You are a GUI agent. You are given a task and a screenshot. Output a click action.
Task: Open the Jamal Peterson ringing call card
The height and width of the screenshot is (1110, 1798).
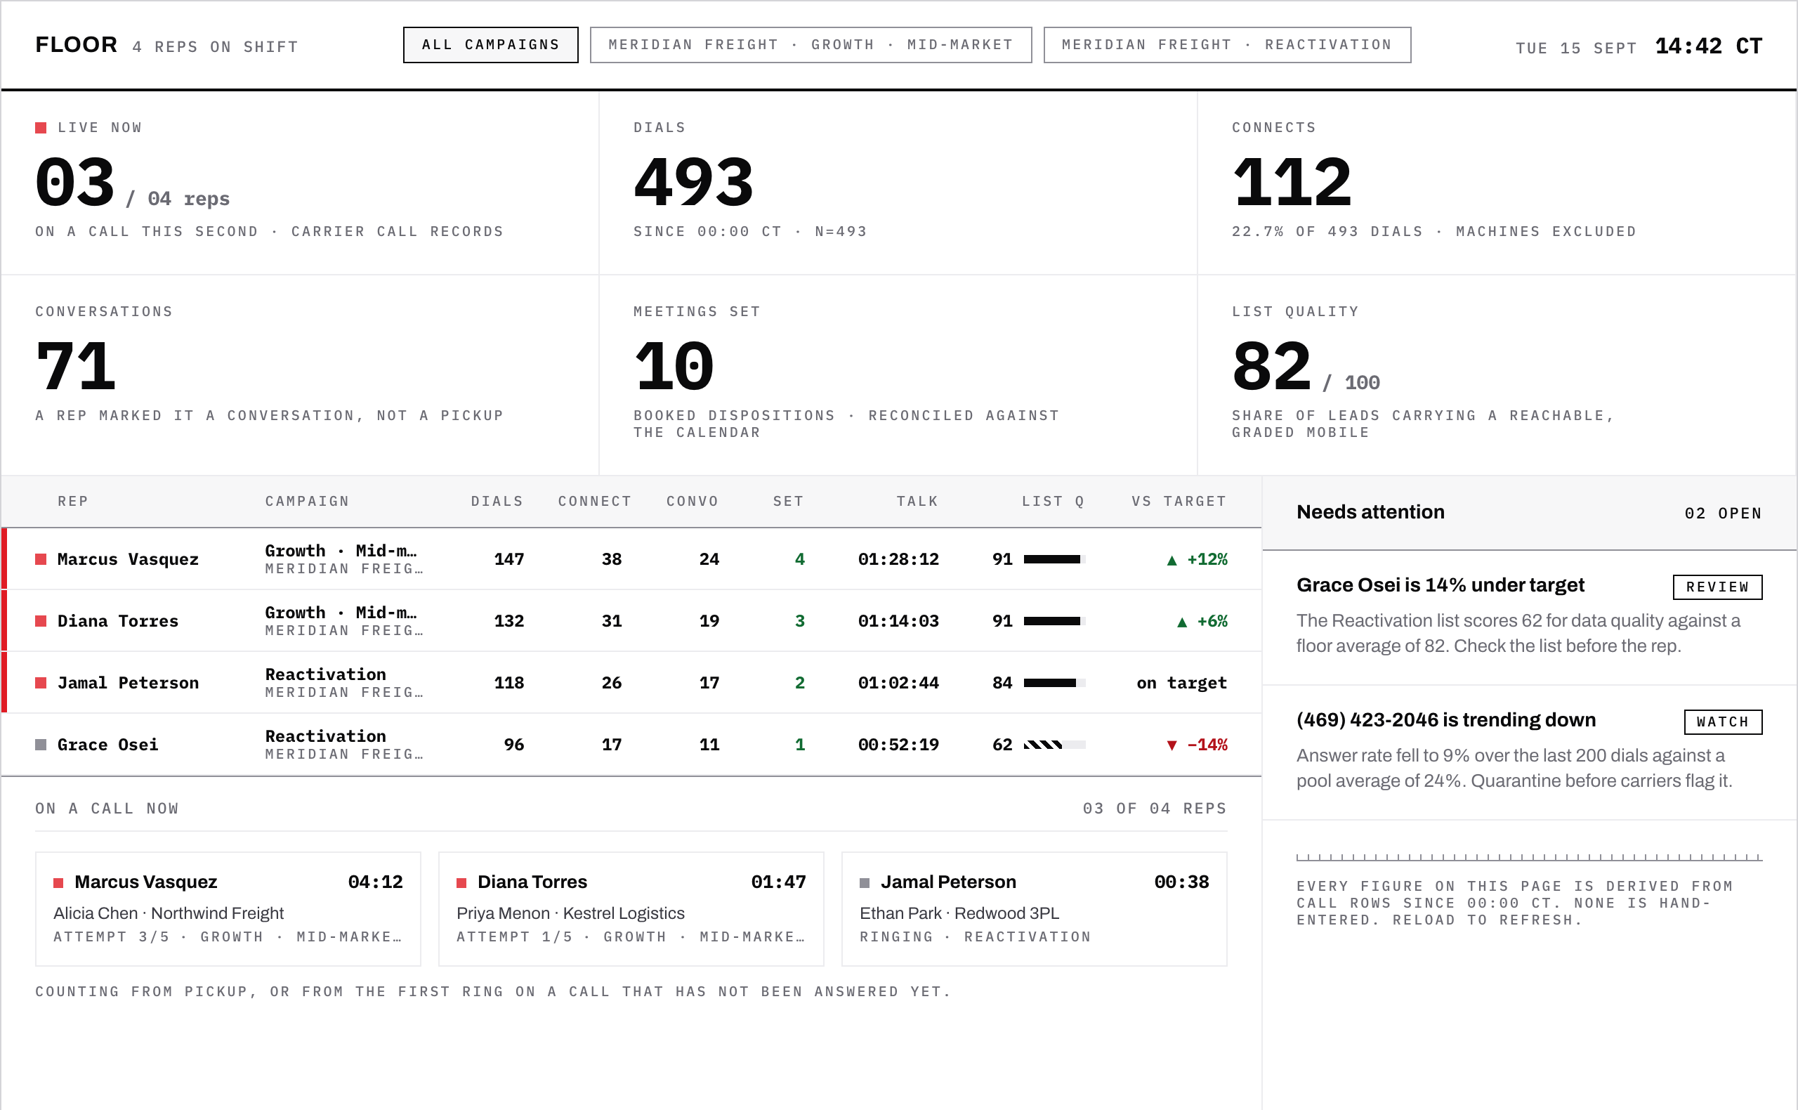click(1034, 909)
